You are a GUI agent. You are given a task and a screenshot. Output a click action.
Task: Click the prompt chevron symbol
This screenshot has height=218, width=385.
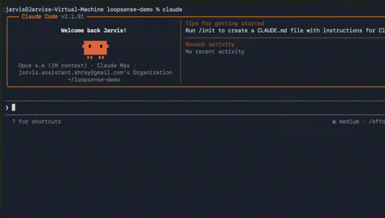pyautogui.click(x=7, y=108)
